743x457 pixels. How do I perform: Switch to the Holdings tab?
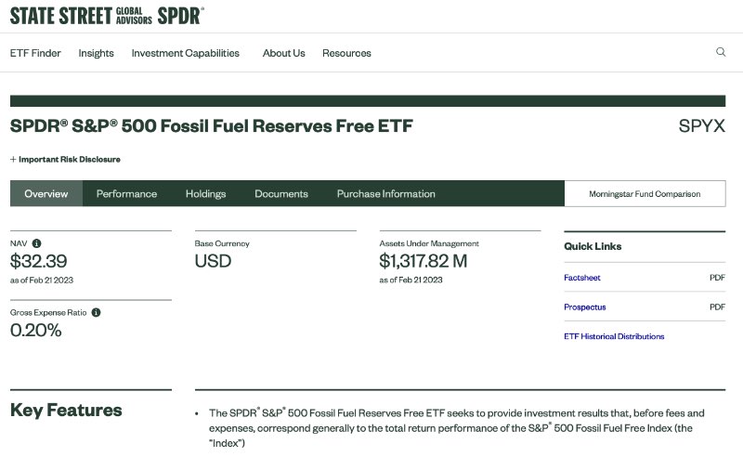205,193
